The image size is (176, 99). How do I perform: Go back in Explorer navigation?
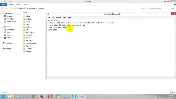pos(2,9)
